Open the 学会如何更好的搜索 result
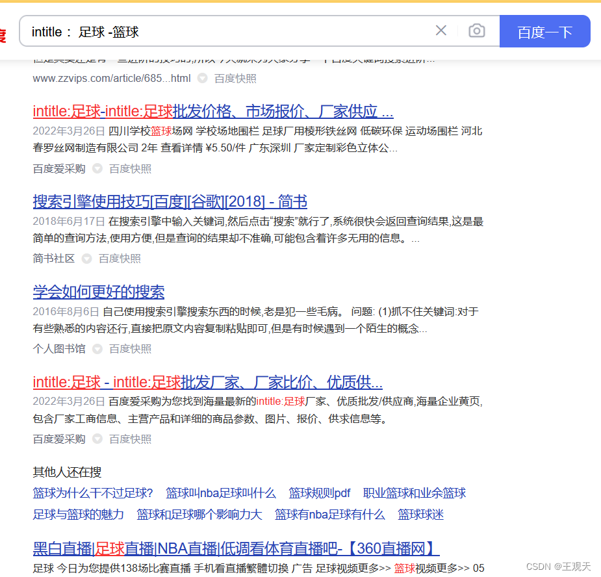The image size is (601, 577). 99,292
